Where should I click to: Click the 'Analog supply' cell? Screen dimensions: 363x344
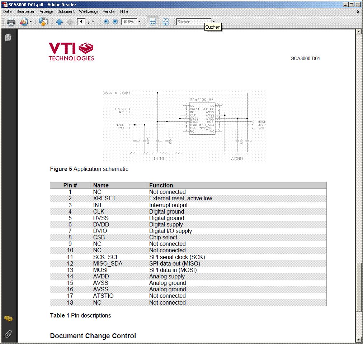pos(167,276)
